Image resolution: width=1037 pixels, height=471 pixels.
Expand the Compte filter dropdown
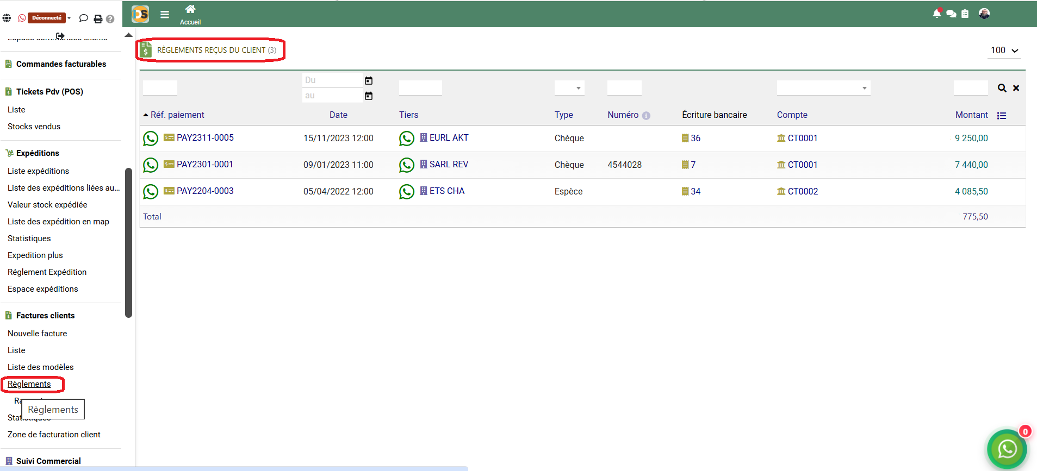coord(823,88)
